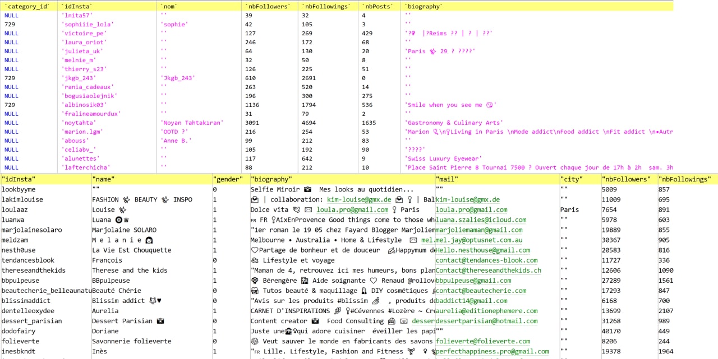Viewport: 718px width, 359px height.
Task: Select the 'noytahta' cell
Action: pos(79,123)
